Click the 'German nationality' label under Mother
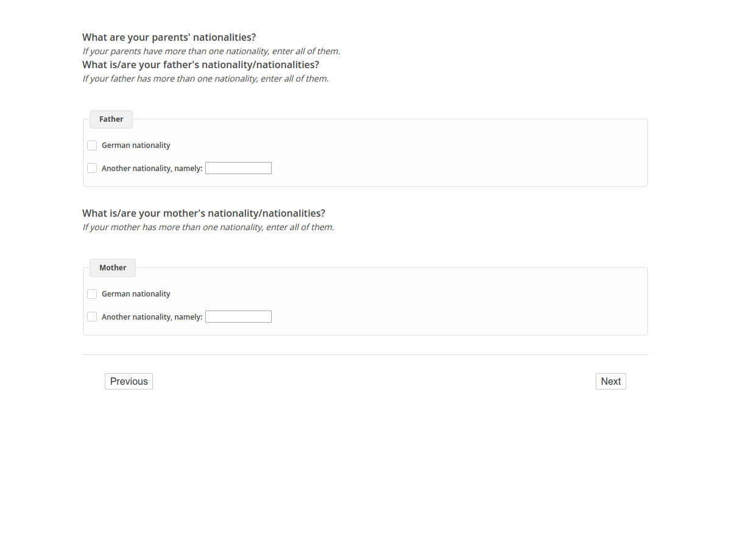 point(136,294)
